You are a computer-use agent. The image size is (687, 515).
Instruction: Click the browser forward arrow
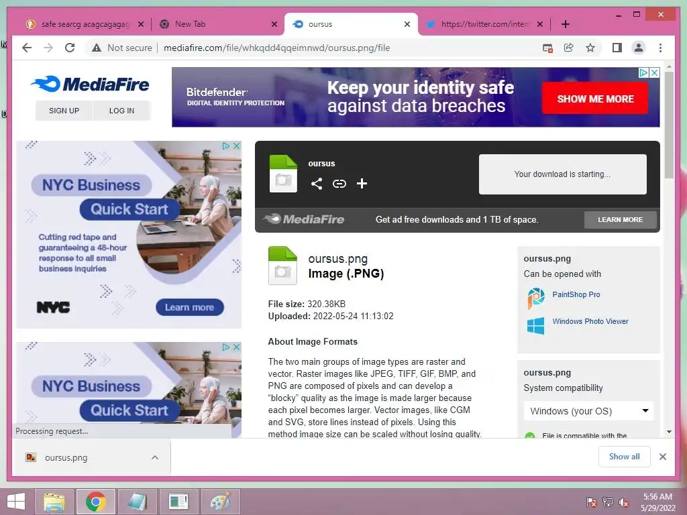tap(48, 48)
